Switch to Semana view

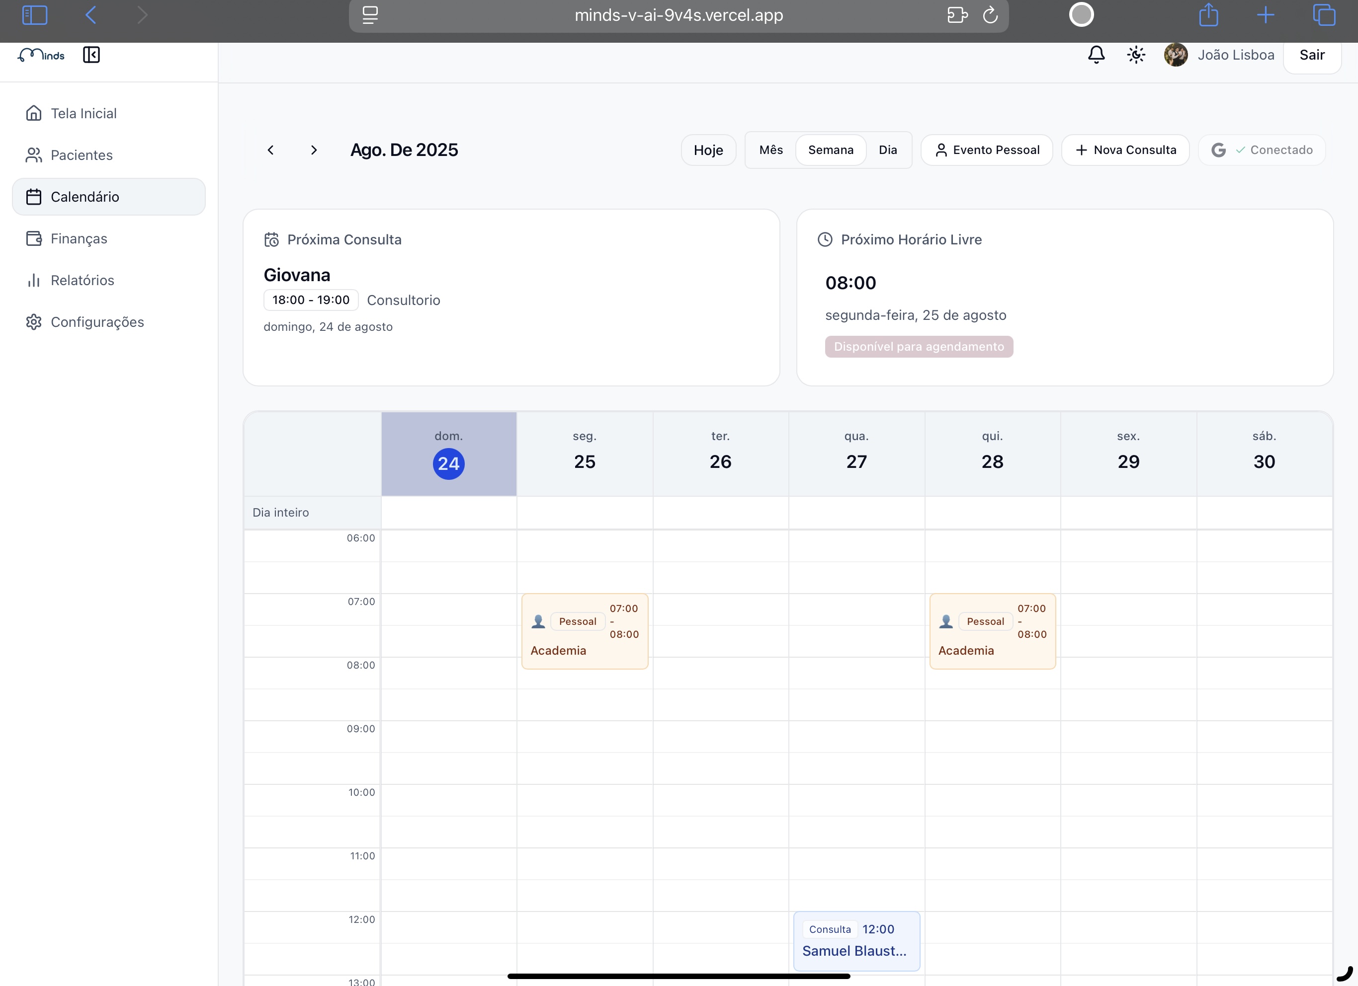(x=831, y=150)
